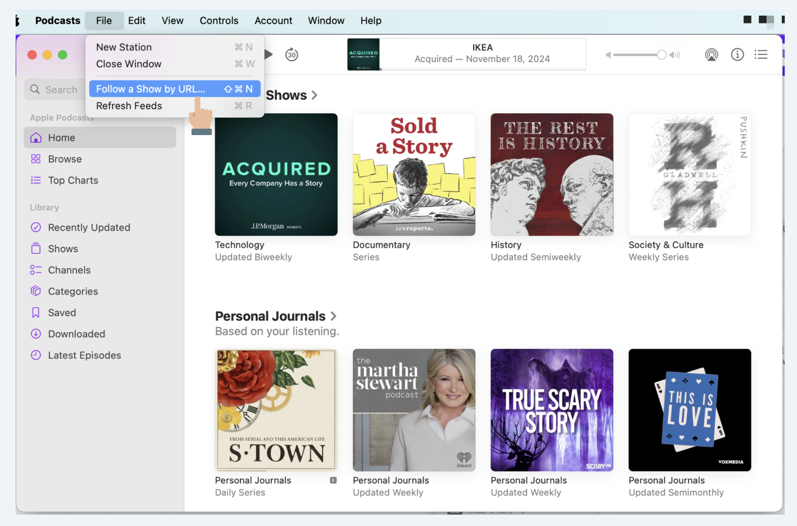Expand the Shows section chevron
This screenshot has height=526, width=797.
tap(315, 95)
